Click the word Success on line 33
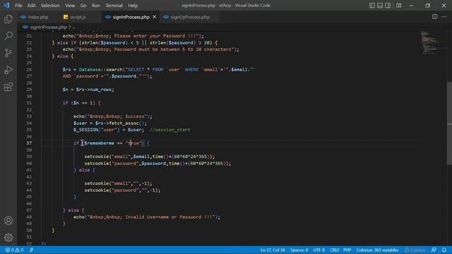Image resolution: width=452 pixels, height=254 pixels. pyautogui.click(x=135, y=116)
